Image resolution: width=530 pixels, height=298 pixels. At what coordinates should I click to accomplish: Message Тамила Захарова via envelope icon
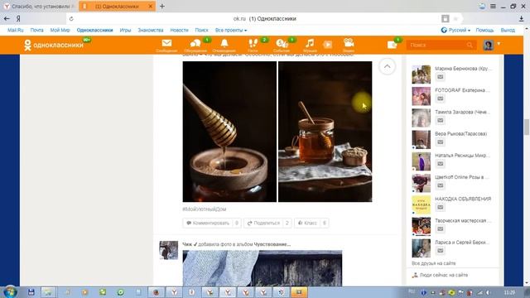(440, 120)
